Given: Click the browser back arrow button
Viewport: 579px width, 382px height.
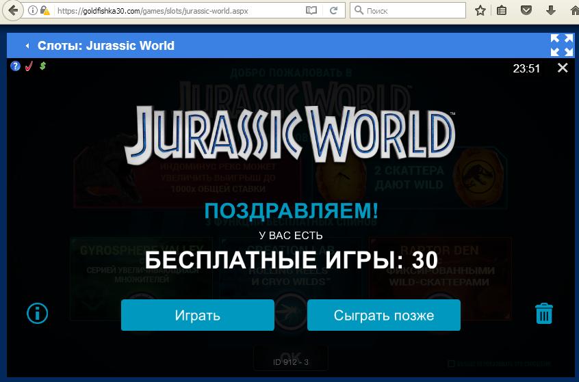Looking at the screenshot, I should pos(12,11).
